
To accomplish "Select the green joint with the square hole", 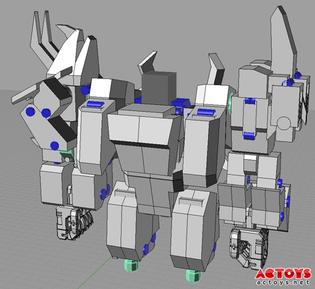I will (67, 157).
